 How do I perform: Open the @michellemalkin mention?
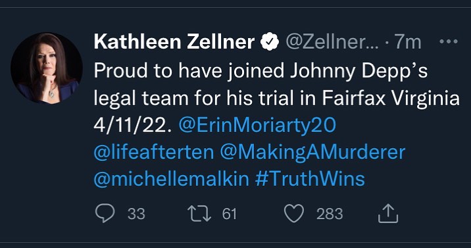[x=172, y=179]
